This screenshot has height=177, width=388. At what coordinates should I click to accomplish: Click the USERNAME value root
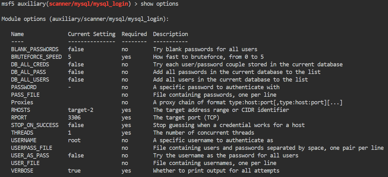[x=74, y=140]
